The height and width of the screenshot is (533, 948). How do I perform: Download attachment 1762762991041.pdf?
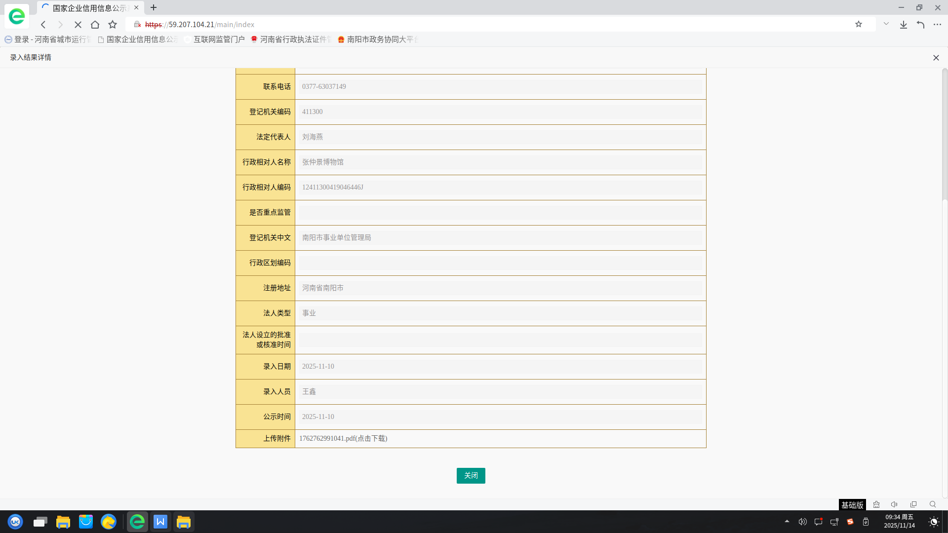point(343,439)
